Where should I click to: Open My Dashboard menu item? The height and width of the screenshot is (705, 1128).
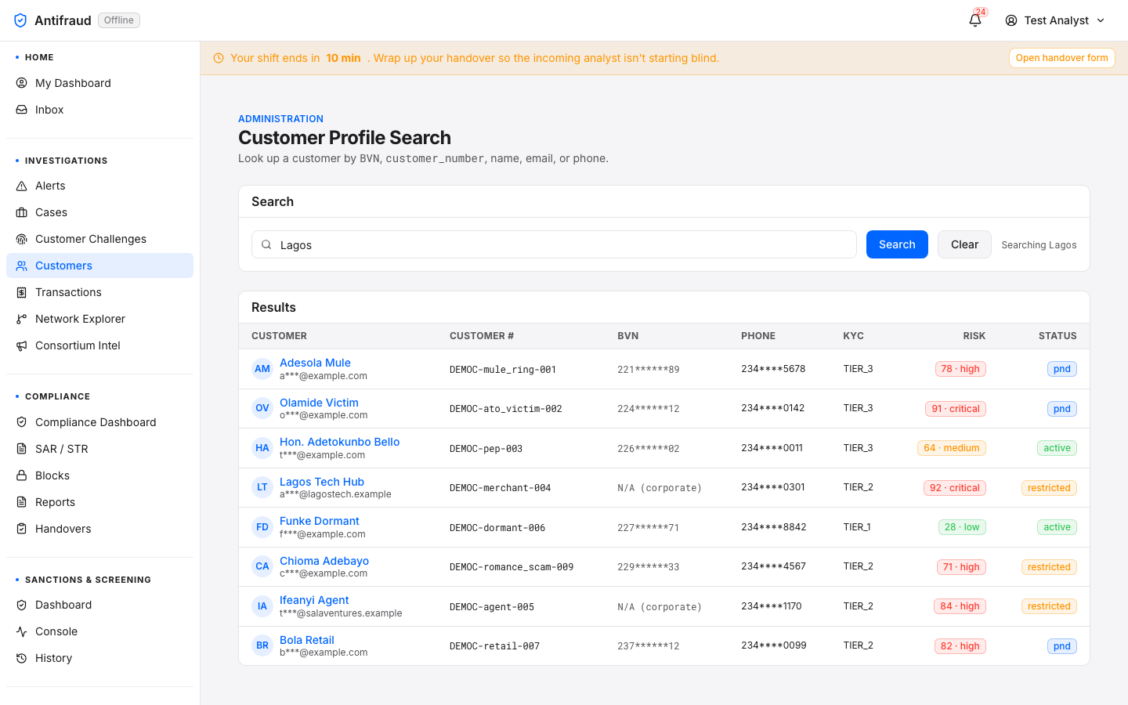[x=100, y=83]
